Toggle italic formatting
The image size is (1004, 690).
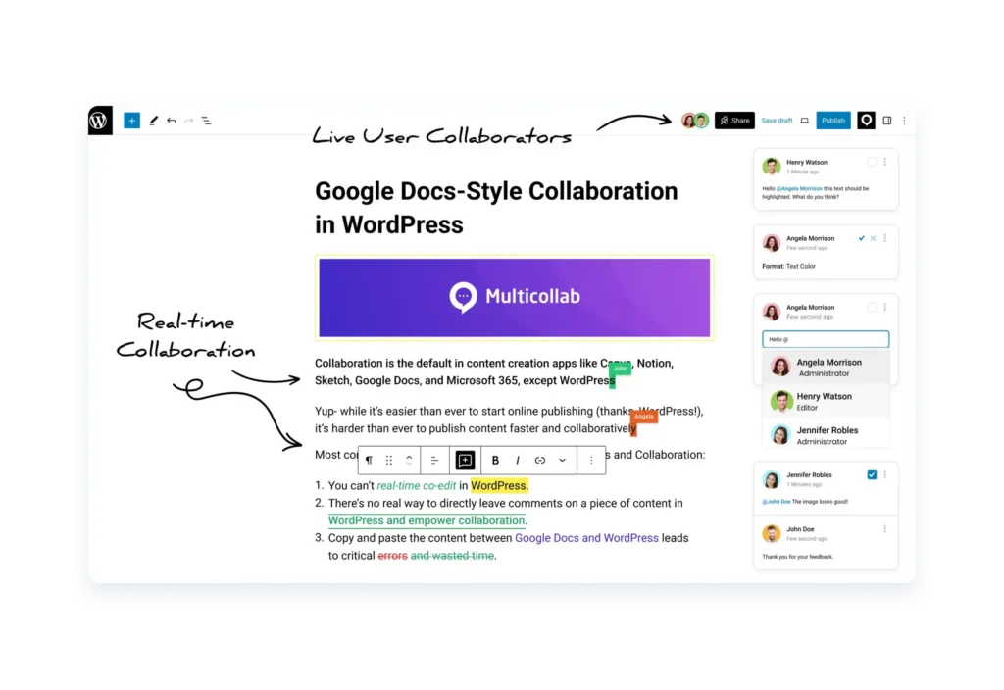(x=518, y=461)
